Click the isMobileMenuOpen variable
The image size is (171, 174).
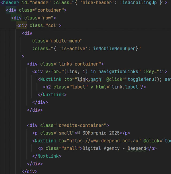(115, 49)
